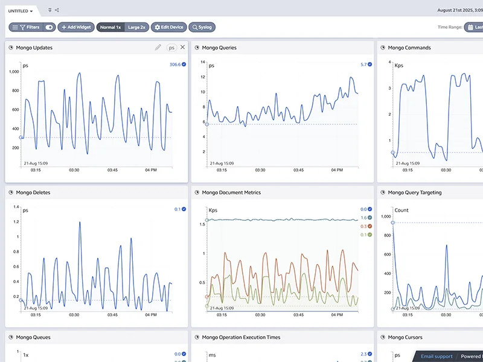Click the clock icon of Mongo Cursors

coord(383,337)
